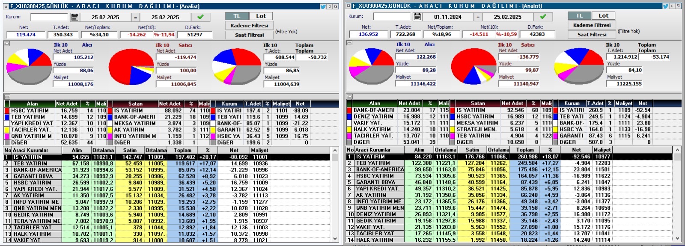685x246 pixels.
Task: Click yellow swatch beside STRATEJI MEN. in right window
Action: click(x=452, y=129)
